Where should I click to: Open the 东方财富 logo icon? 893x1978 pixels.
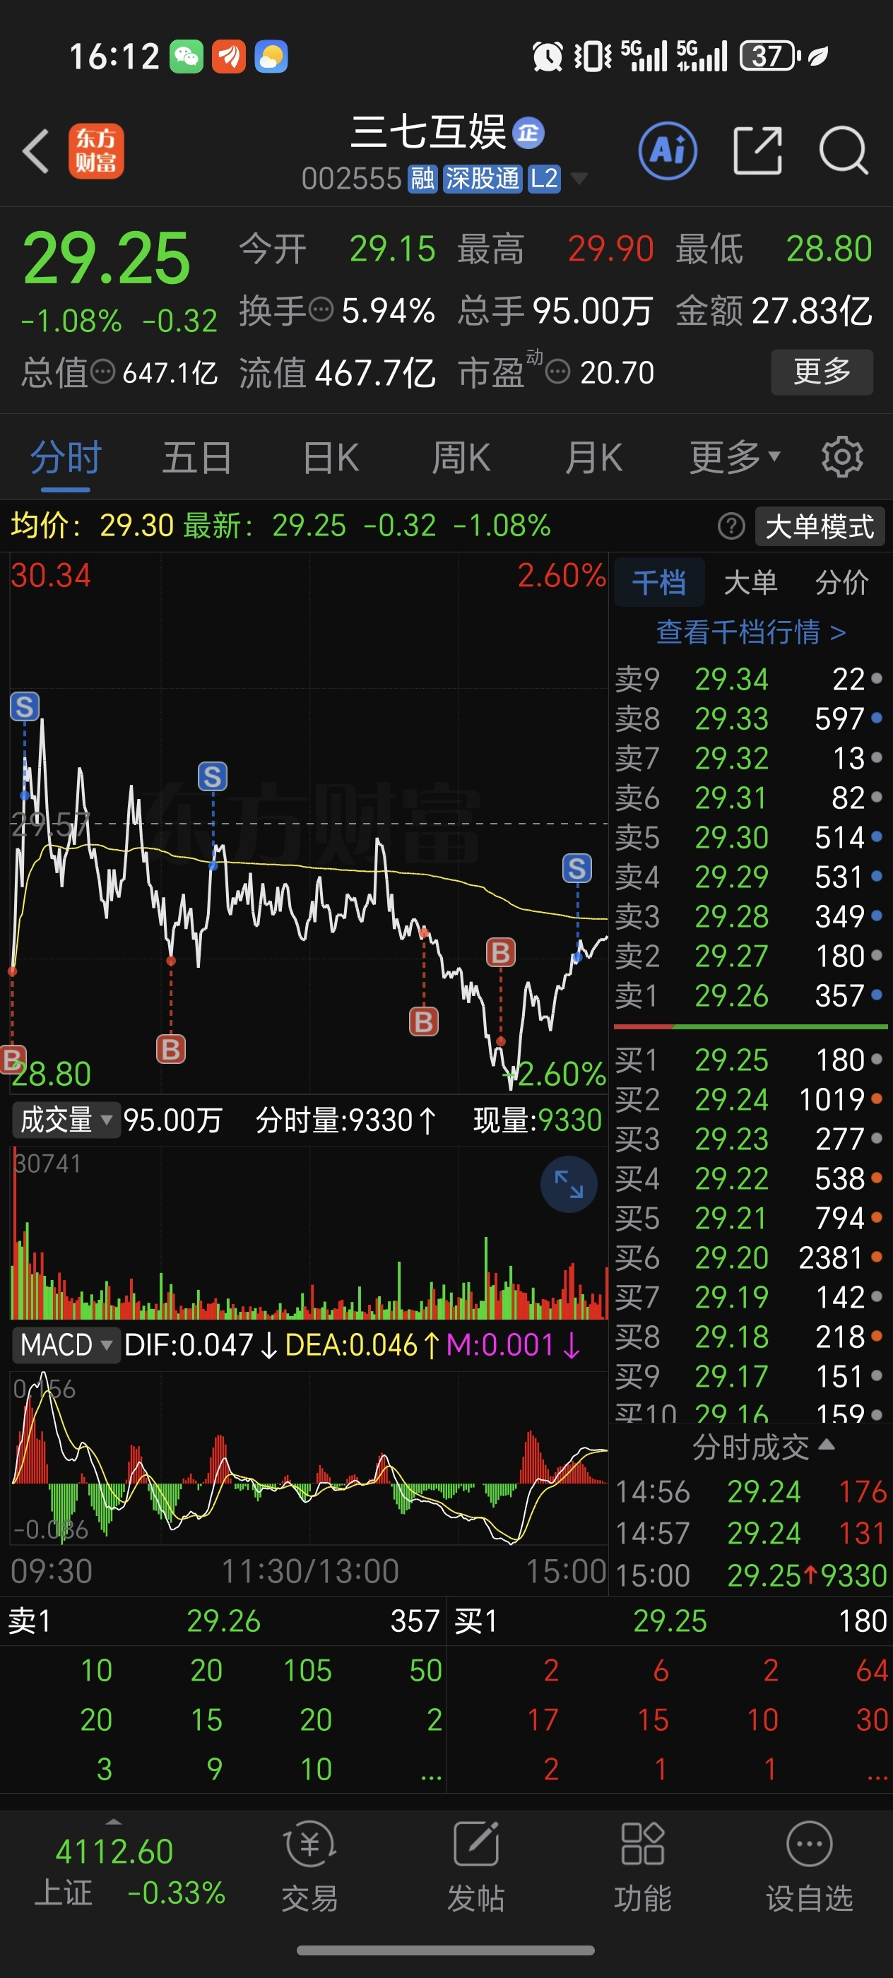(x=96, y=150)
